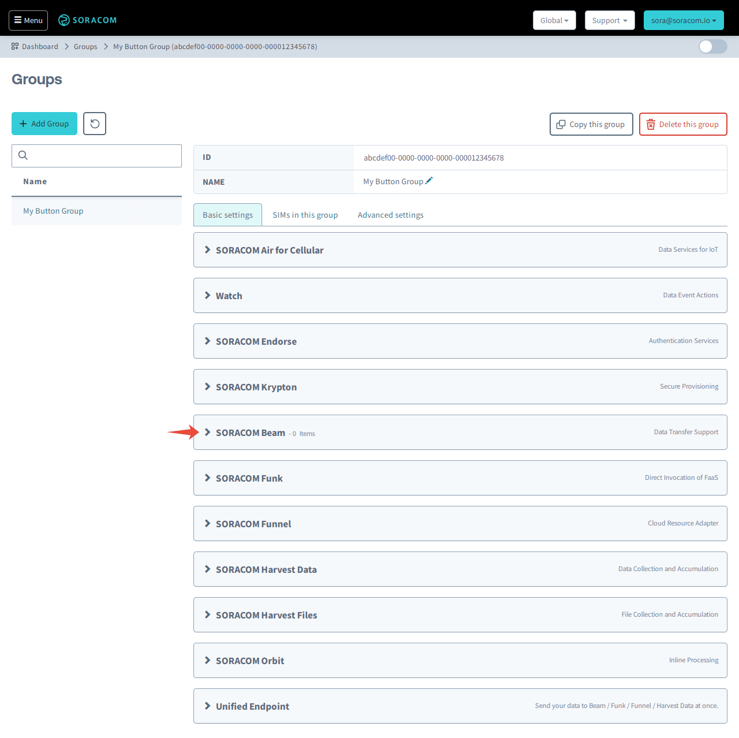Click the magnifier search icon
The image size is (739, 738).
coord(23,155)
